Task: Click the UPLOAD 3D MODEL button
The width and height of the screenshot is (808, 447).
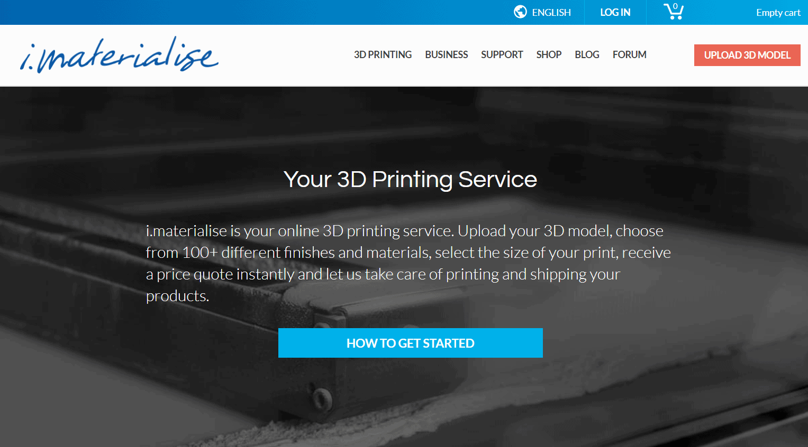Action: pyautogui.click(x=747, y=55)
